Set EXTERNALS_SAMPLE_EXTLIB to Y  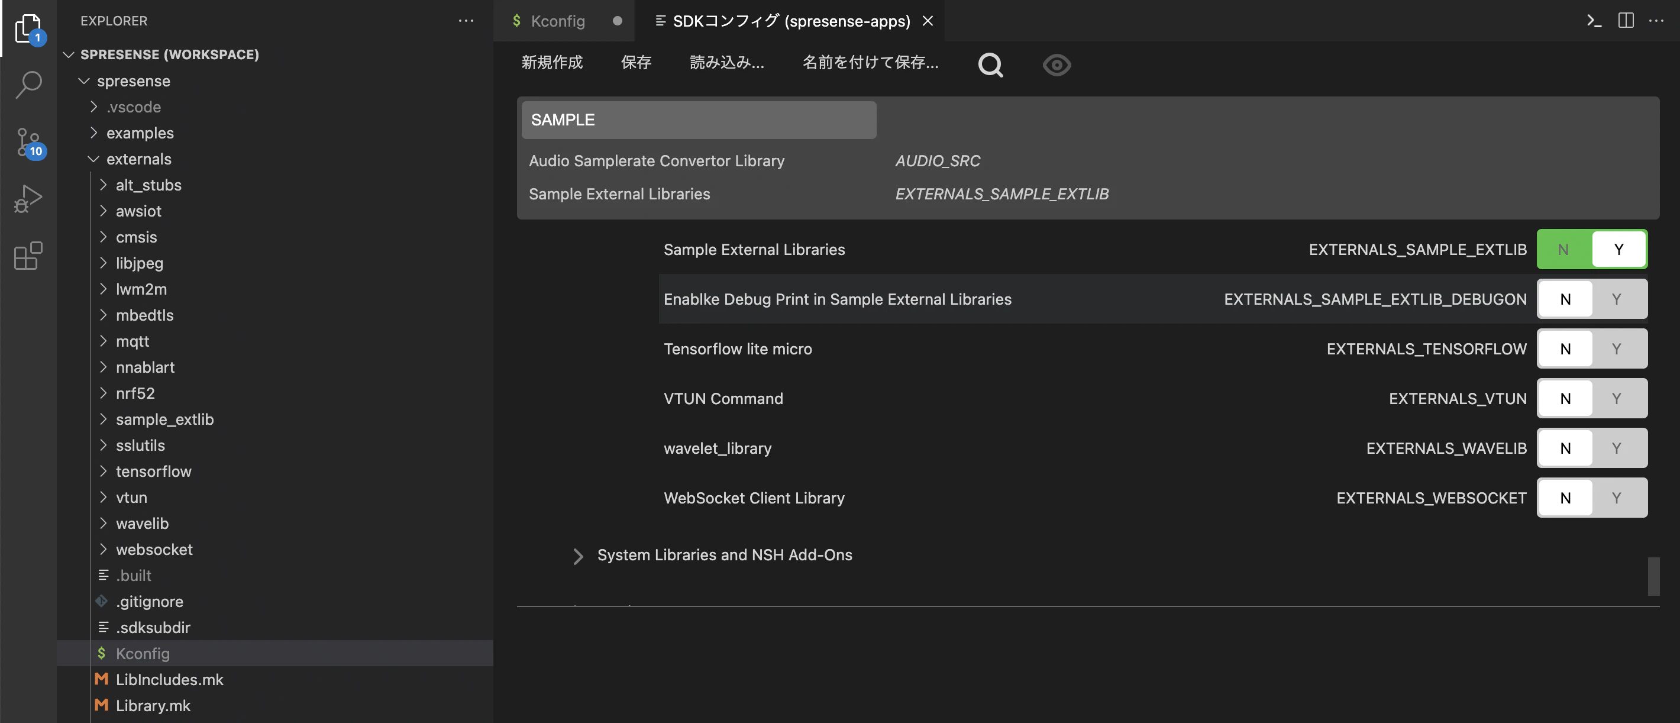[x=1618, y=249]
